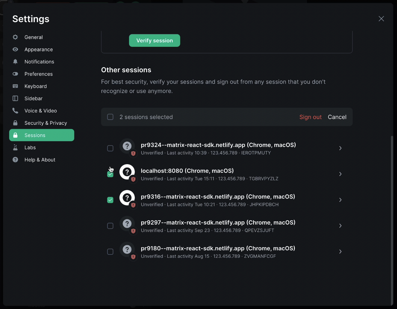Click the question mark icon for Help & About
397x309 pixels.
tap(15, 160)
